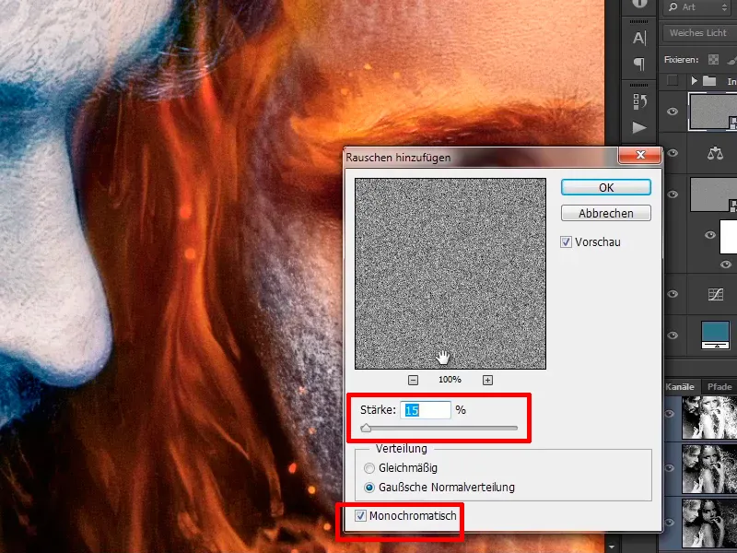Toggle eye beside the white mask thumbnail
737x553 pixels.
[x=709, y=235]
